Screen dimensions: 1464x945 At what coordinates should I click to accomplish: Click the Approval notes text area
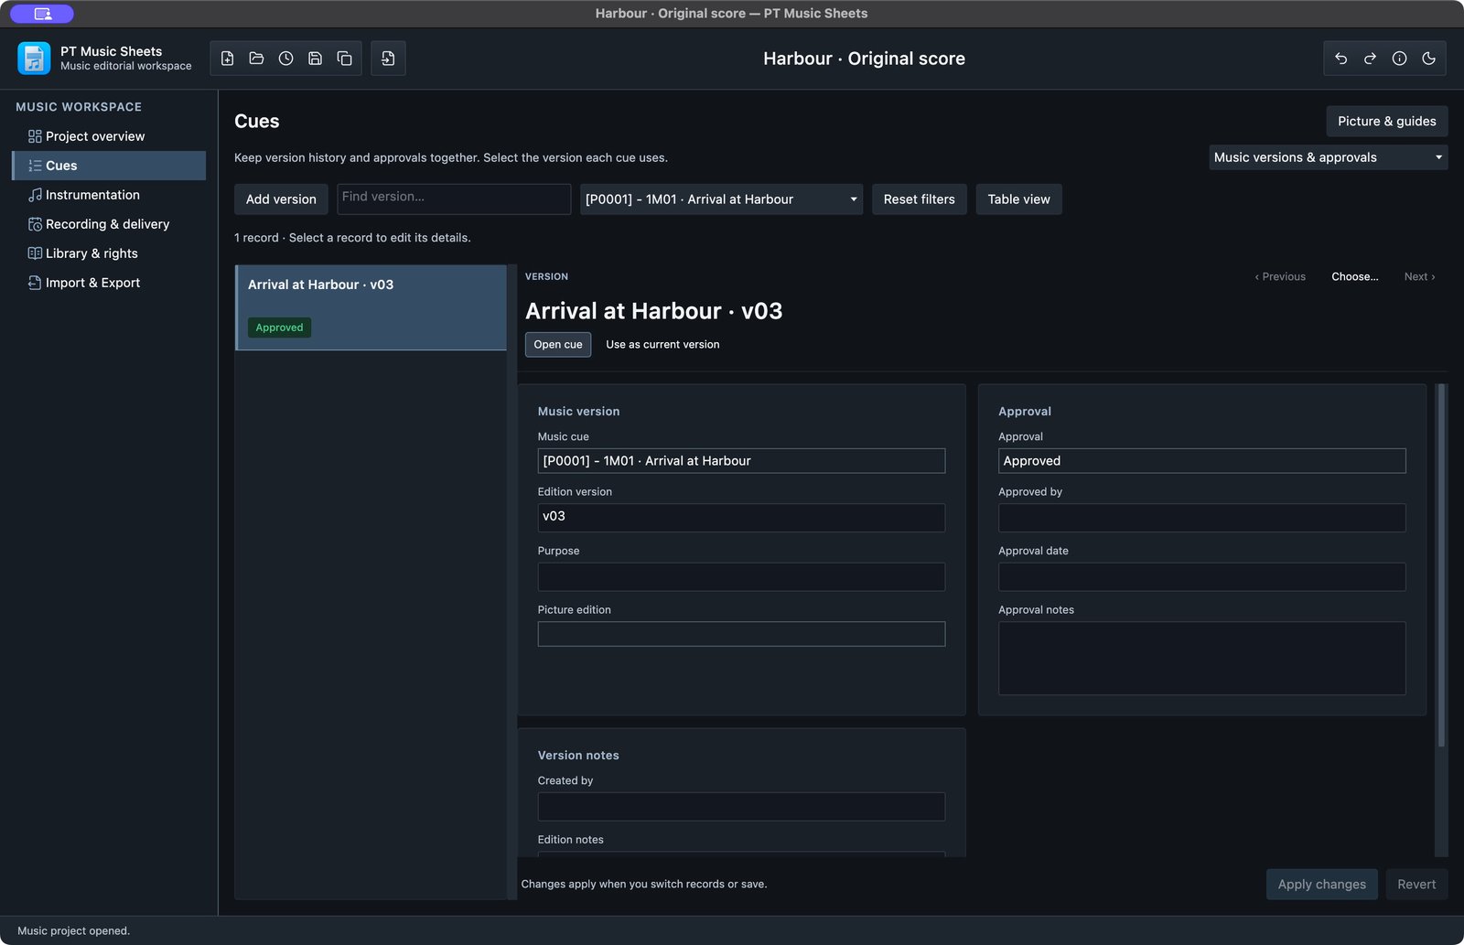tap(1202, 659)
